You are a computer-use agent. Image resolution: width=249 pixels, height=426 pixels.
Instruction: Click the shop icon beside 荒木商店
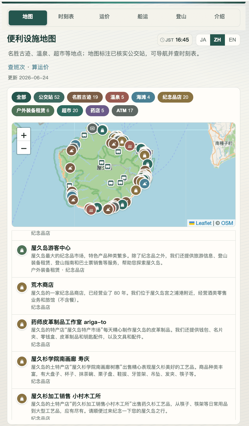click(22, 287)
